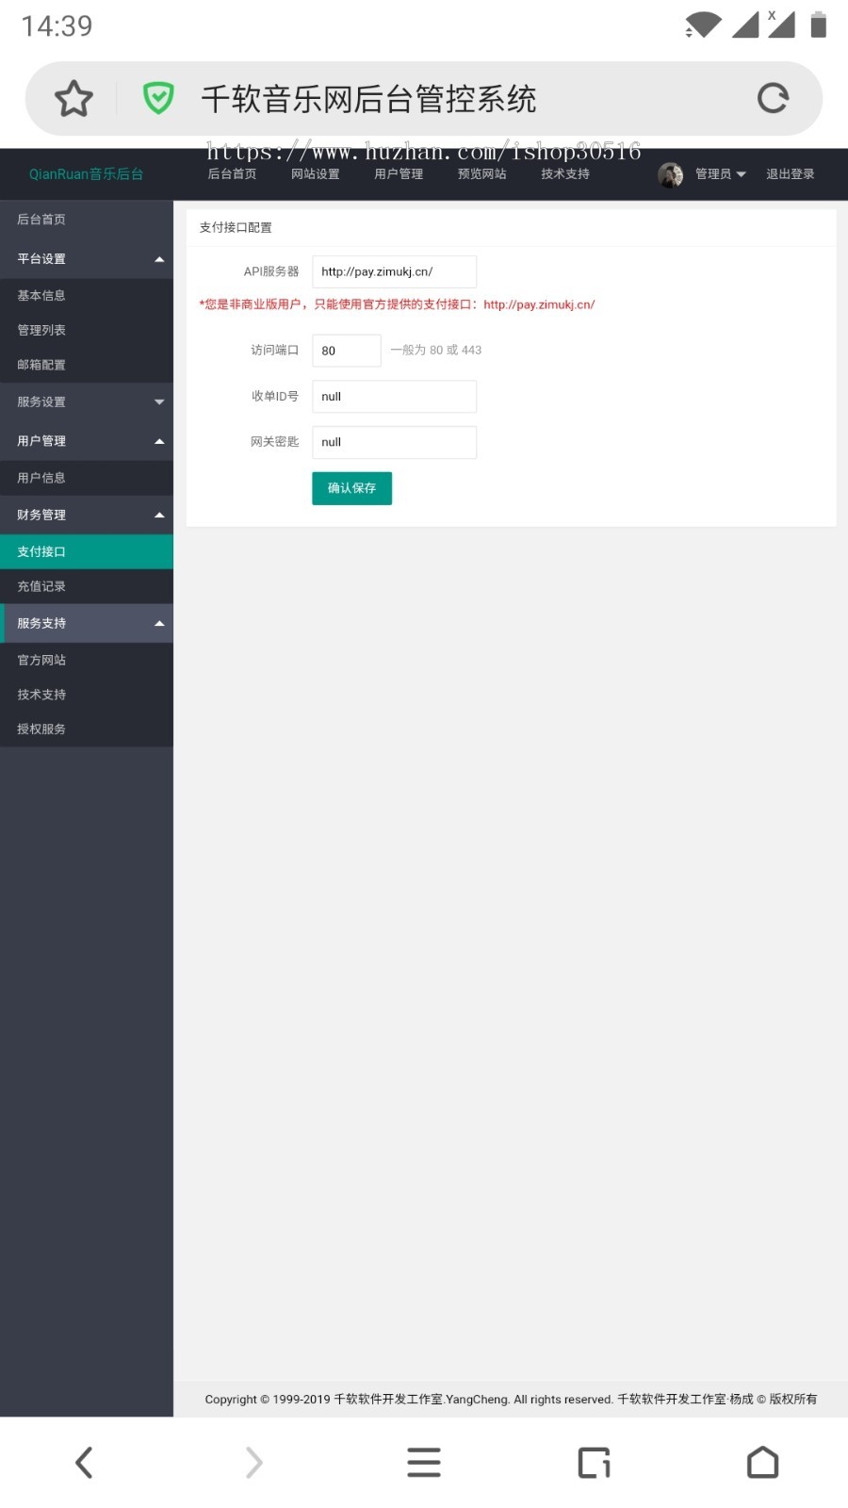Click the red non-commercial notice text
The height and width of the screenshot is (1508, 848).
tap(397, 304)
